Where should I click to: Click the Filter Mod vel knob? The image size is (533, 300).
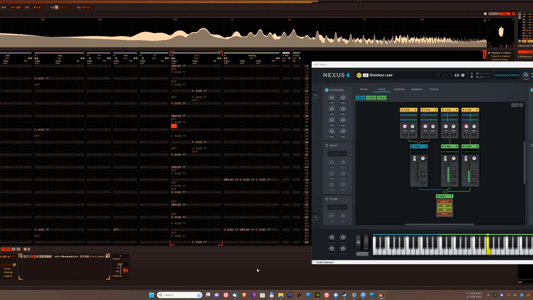[x=332, y=98]
